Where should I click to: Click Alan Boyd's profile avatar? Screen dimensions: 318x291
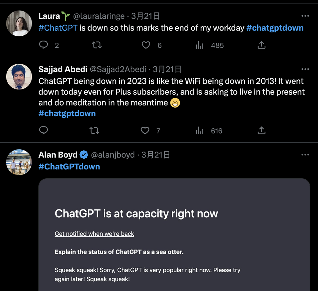[x=19, y=162]
